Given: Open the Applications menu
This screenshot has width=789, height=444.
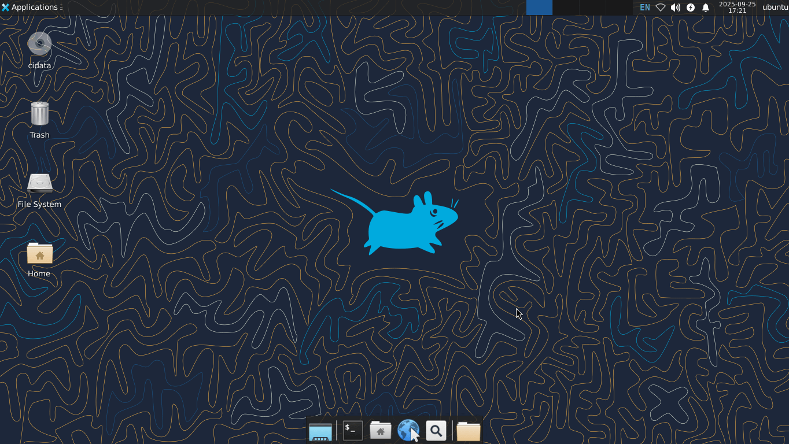Looking at the screenshot, I should (x=32, y=7).
